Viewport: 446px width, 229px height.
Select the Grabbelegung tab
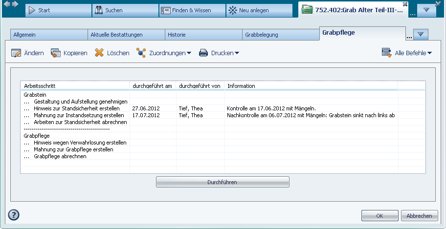click(x=280, y=35)
